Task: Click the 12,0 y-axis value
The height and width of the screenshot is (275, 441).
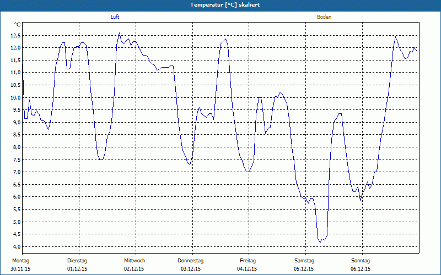Action: click(15, 48)
